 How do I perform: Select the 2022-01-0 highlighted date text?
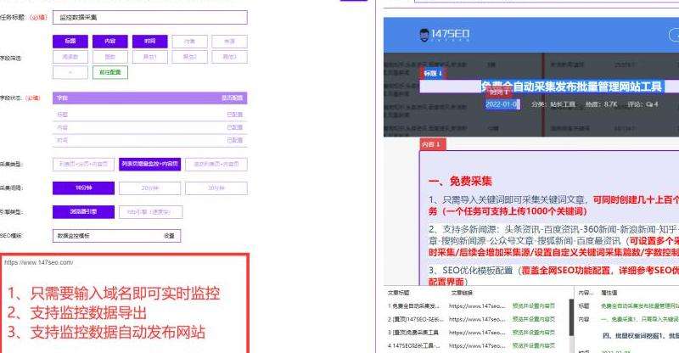click(x=502, y=104)
